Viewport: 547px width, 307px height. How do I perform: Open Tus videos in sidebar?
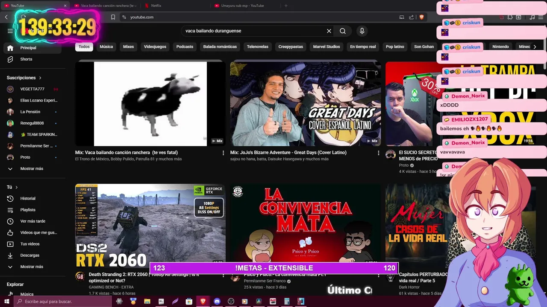click(32, 244)
